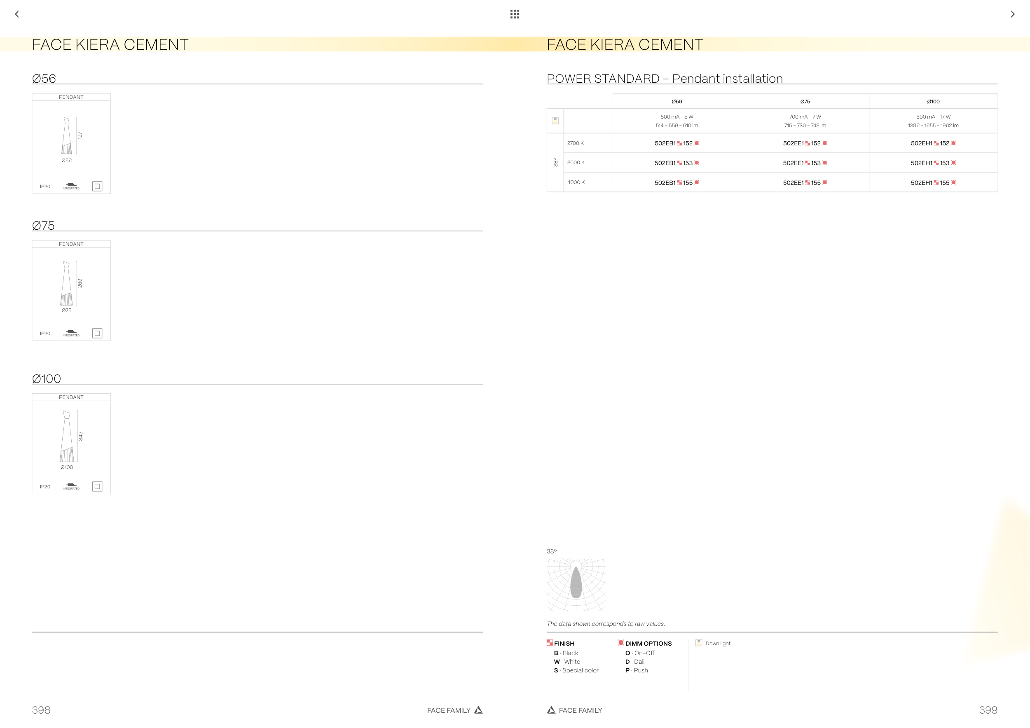Click the DIMM OPTIONS red star icon
1030x728 pixels.
coord(621,642)
